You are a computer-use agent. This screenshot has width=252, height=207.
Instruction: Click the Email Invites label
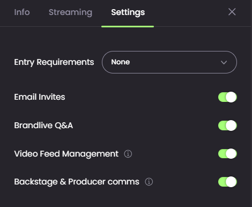pos(40,97)
